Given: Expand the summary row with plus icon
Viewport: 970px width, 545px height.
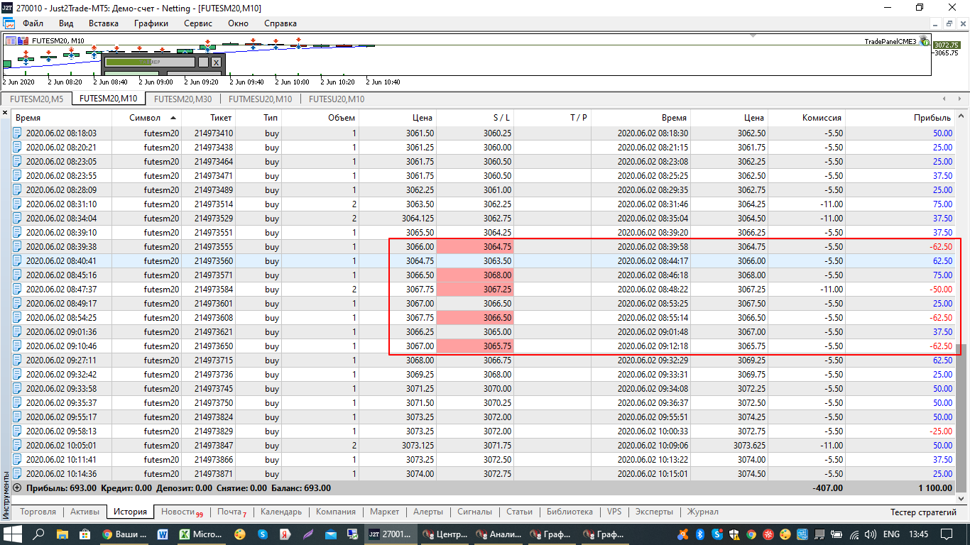Looking at the screenshot, I should (18, 488).
